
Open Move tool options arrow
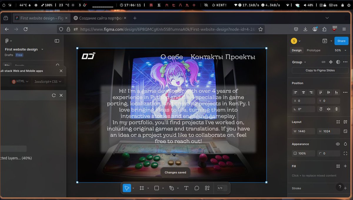(133, 188)
